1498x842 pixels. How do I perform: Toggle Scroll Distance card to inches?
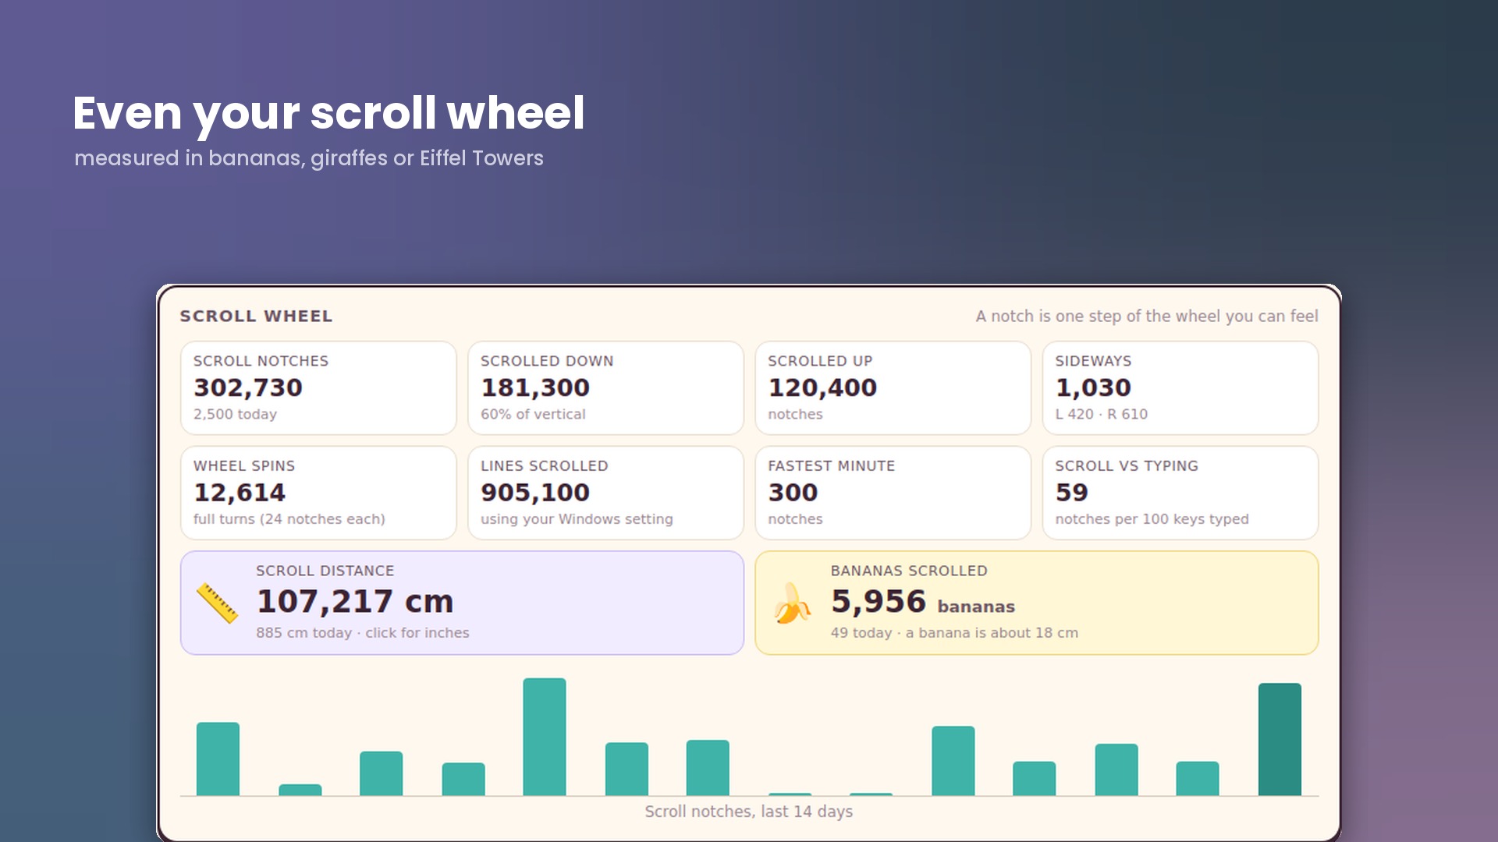click(462, 603)
